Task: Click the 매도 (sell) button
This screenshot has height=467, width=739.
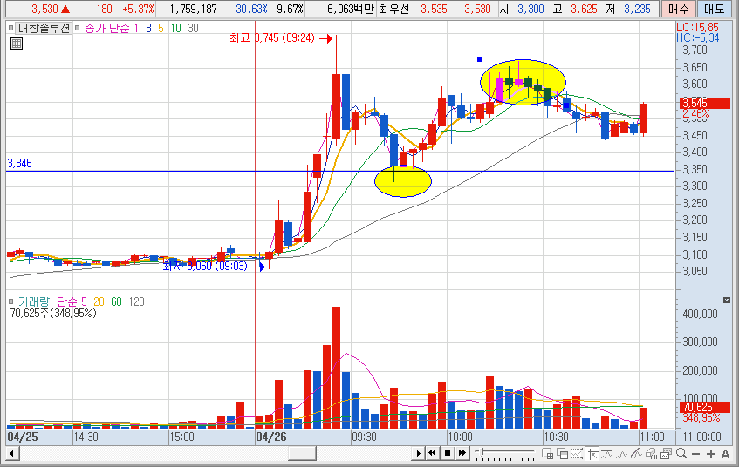Action: 715,9
